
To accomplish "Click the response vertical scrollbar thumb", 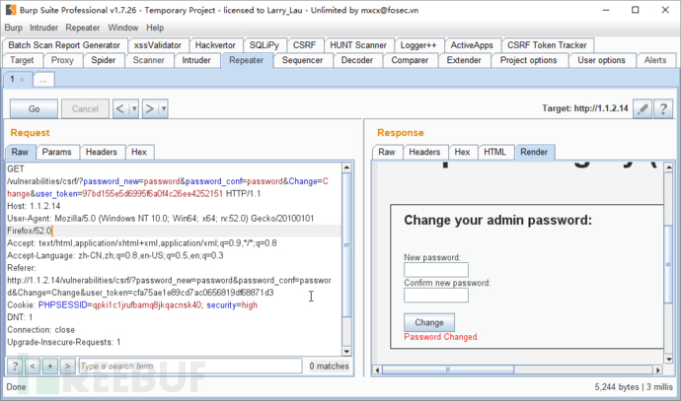I will pos(669,264).
